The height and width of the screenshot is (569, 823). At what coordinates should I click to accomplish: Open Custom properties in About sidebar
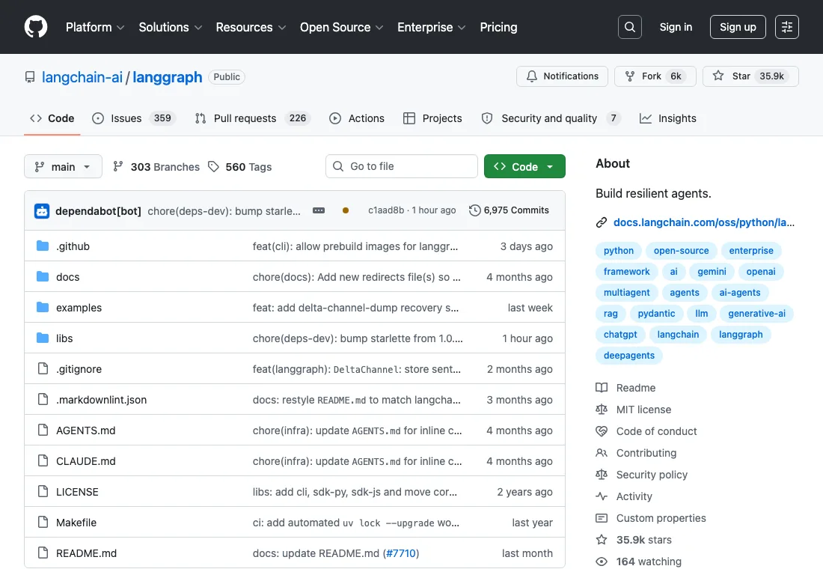[x=661, y=518]
